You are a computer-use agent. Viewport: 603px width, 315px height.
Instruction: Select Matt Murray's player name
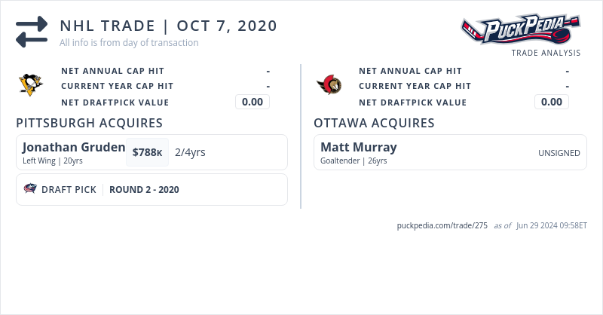[358, 147]
